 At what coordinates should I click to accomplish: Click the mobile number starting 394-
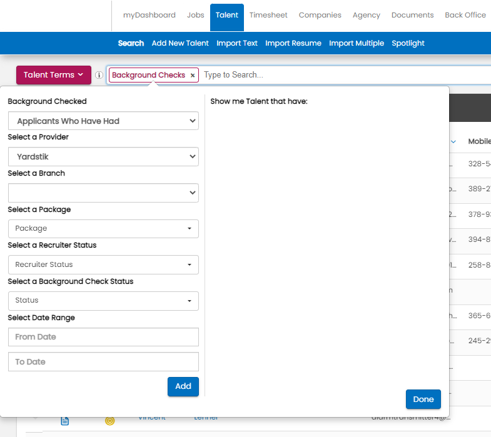click(479, 239)
